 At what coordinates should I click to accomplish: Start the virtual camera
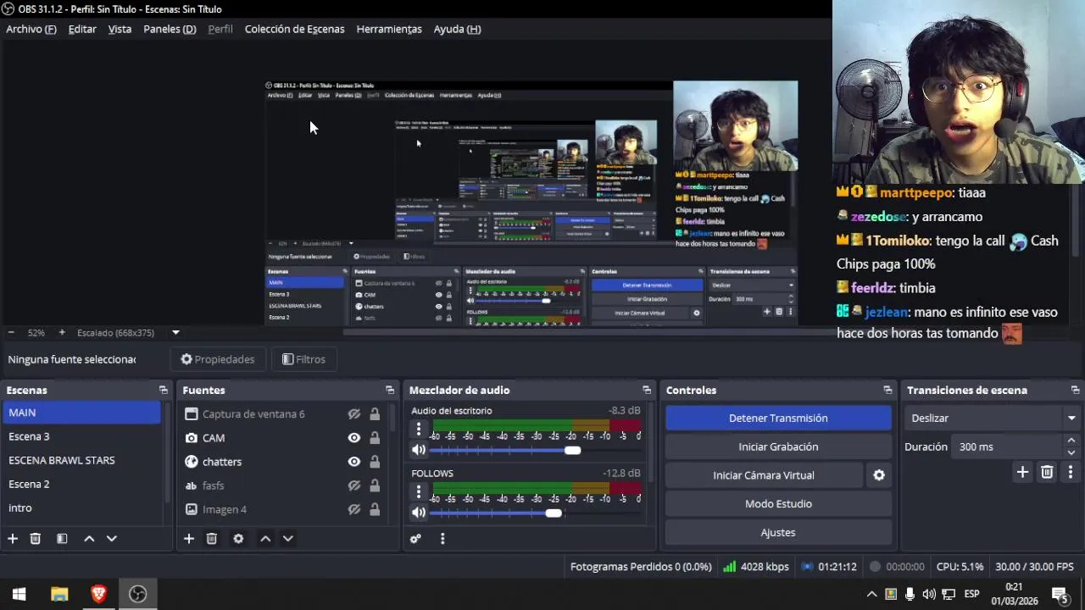coord(764,475)
